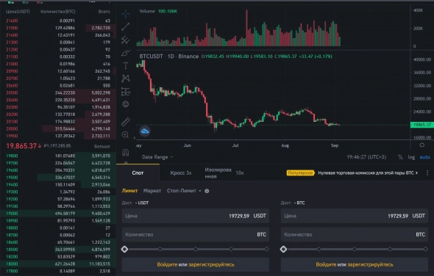This screenshot has height=276, width=434.
Task: Toggle log scale on price axis
Action: pos(411,157)
